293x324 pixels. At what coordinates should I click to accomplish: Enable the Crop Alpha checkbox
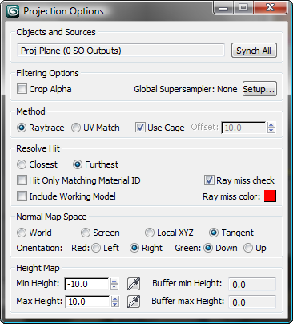pos(22,89)
